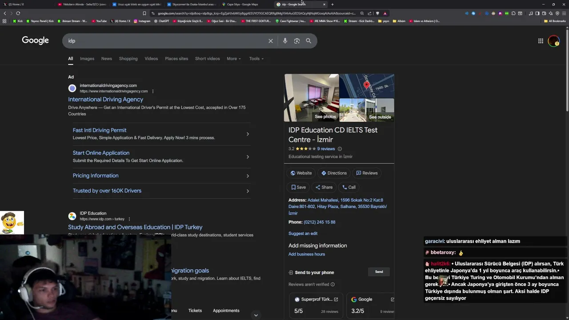Open search by image camera icon
The height and width of the screenshot is (320, 569).
(x=297, y=41)
